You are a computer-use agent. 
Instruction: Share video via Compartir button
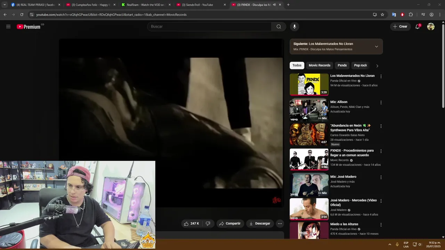[x=230, y=224]
